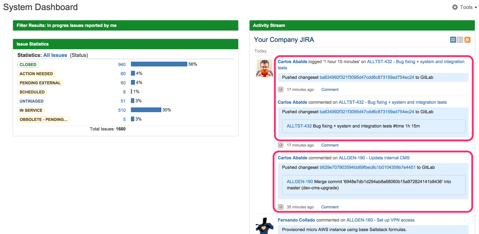Image resolution: width=479 pixels, height=234 pixels.
Task: Open changeset b629e707903594bb69fbec8c1b0104359b7e4451
Action: 367,167
